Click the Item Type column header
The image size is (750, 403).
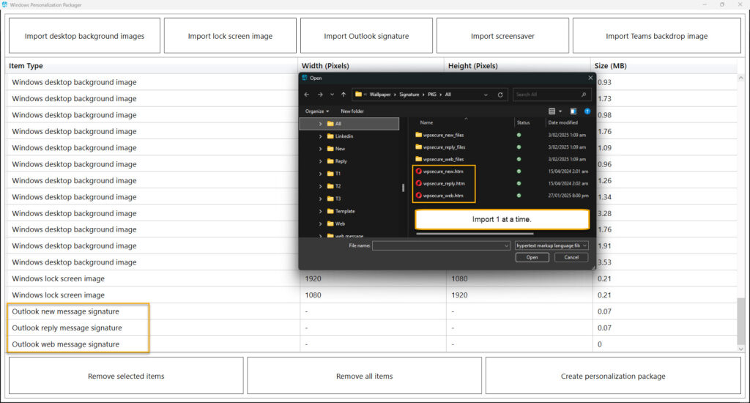tap(152, 66)
